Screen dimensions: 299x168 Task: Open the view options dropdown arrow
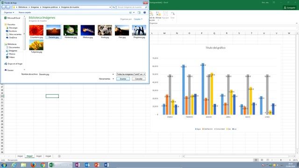tap(134, 13)
